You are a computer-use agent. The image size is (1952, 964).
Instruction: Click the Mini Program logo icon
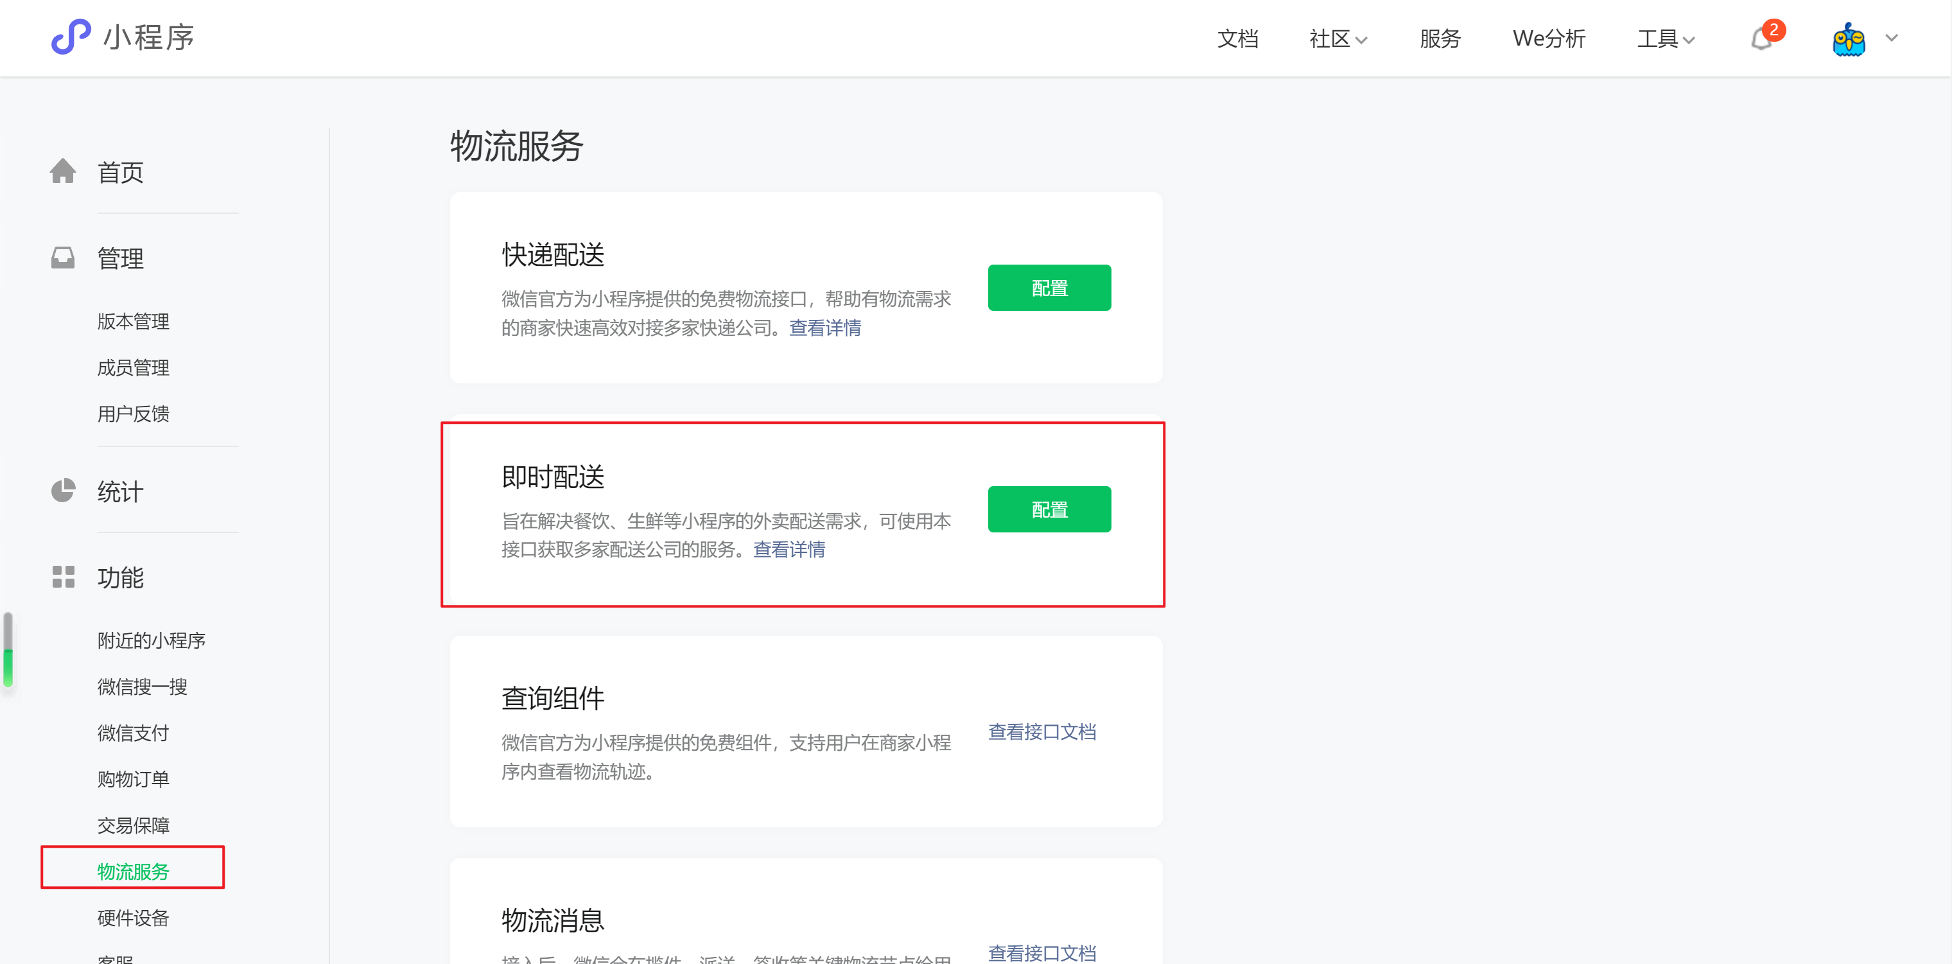pos(71,37)
